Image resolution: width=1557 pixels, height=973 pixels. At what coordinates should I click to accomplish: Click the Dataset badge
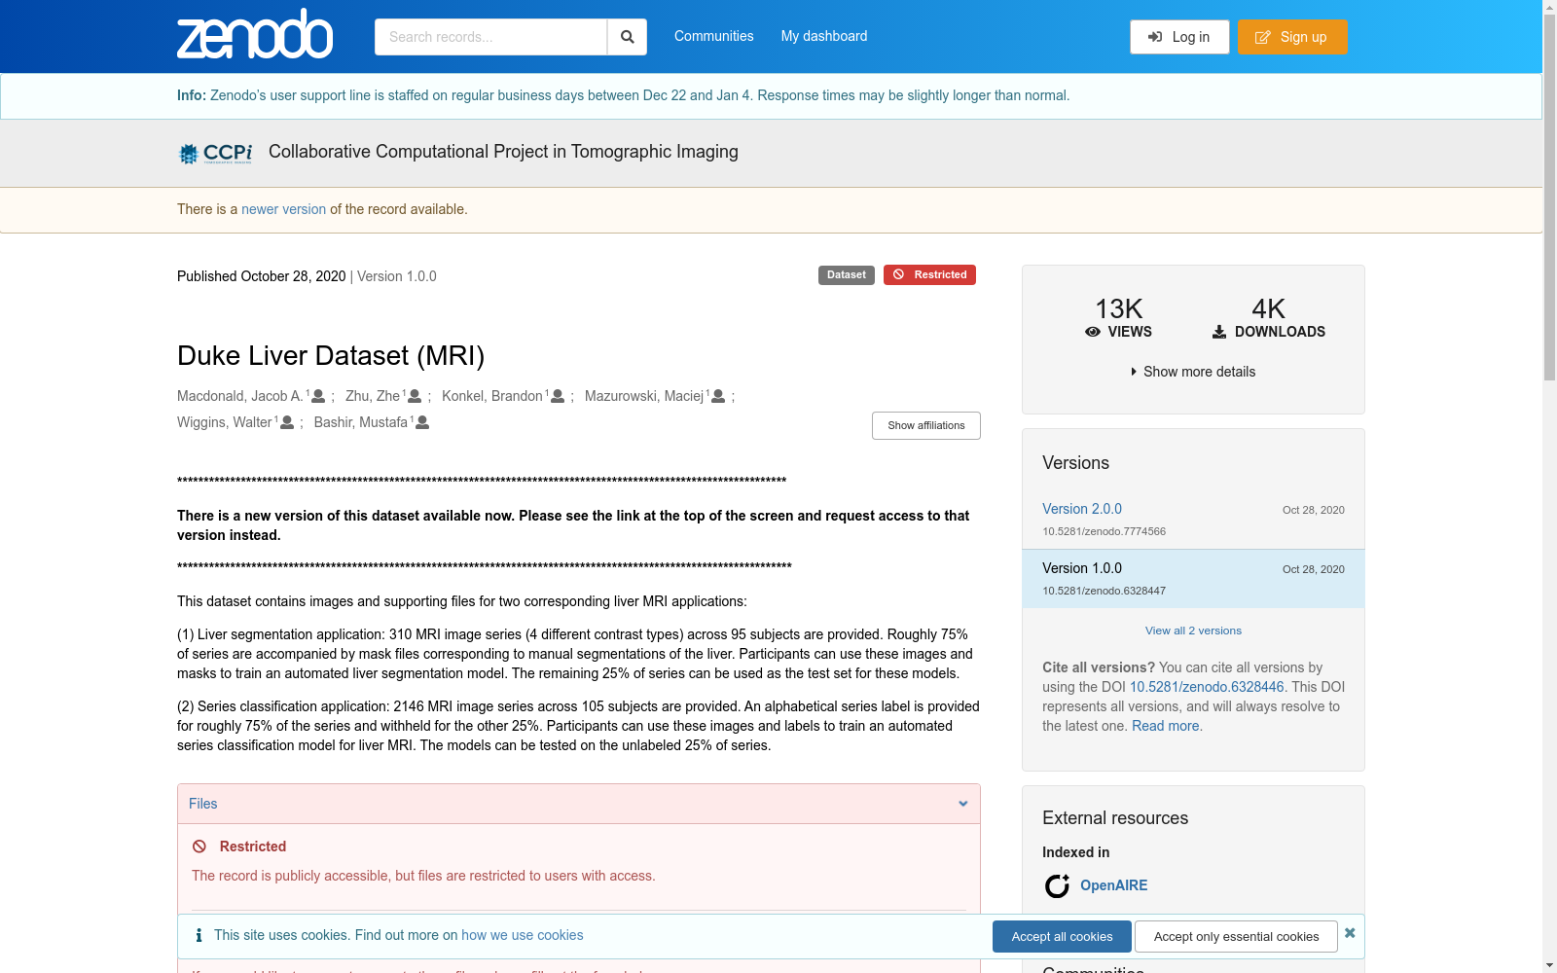[x=847, y=275]
